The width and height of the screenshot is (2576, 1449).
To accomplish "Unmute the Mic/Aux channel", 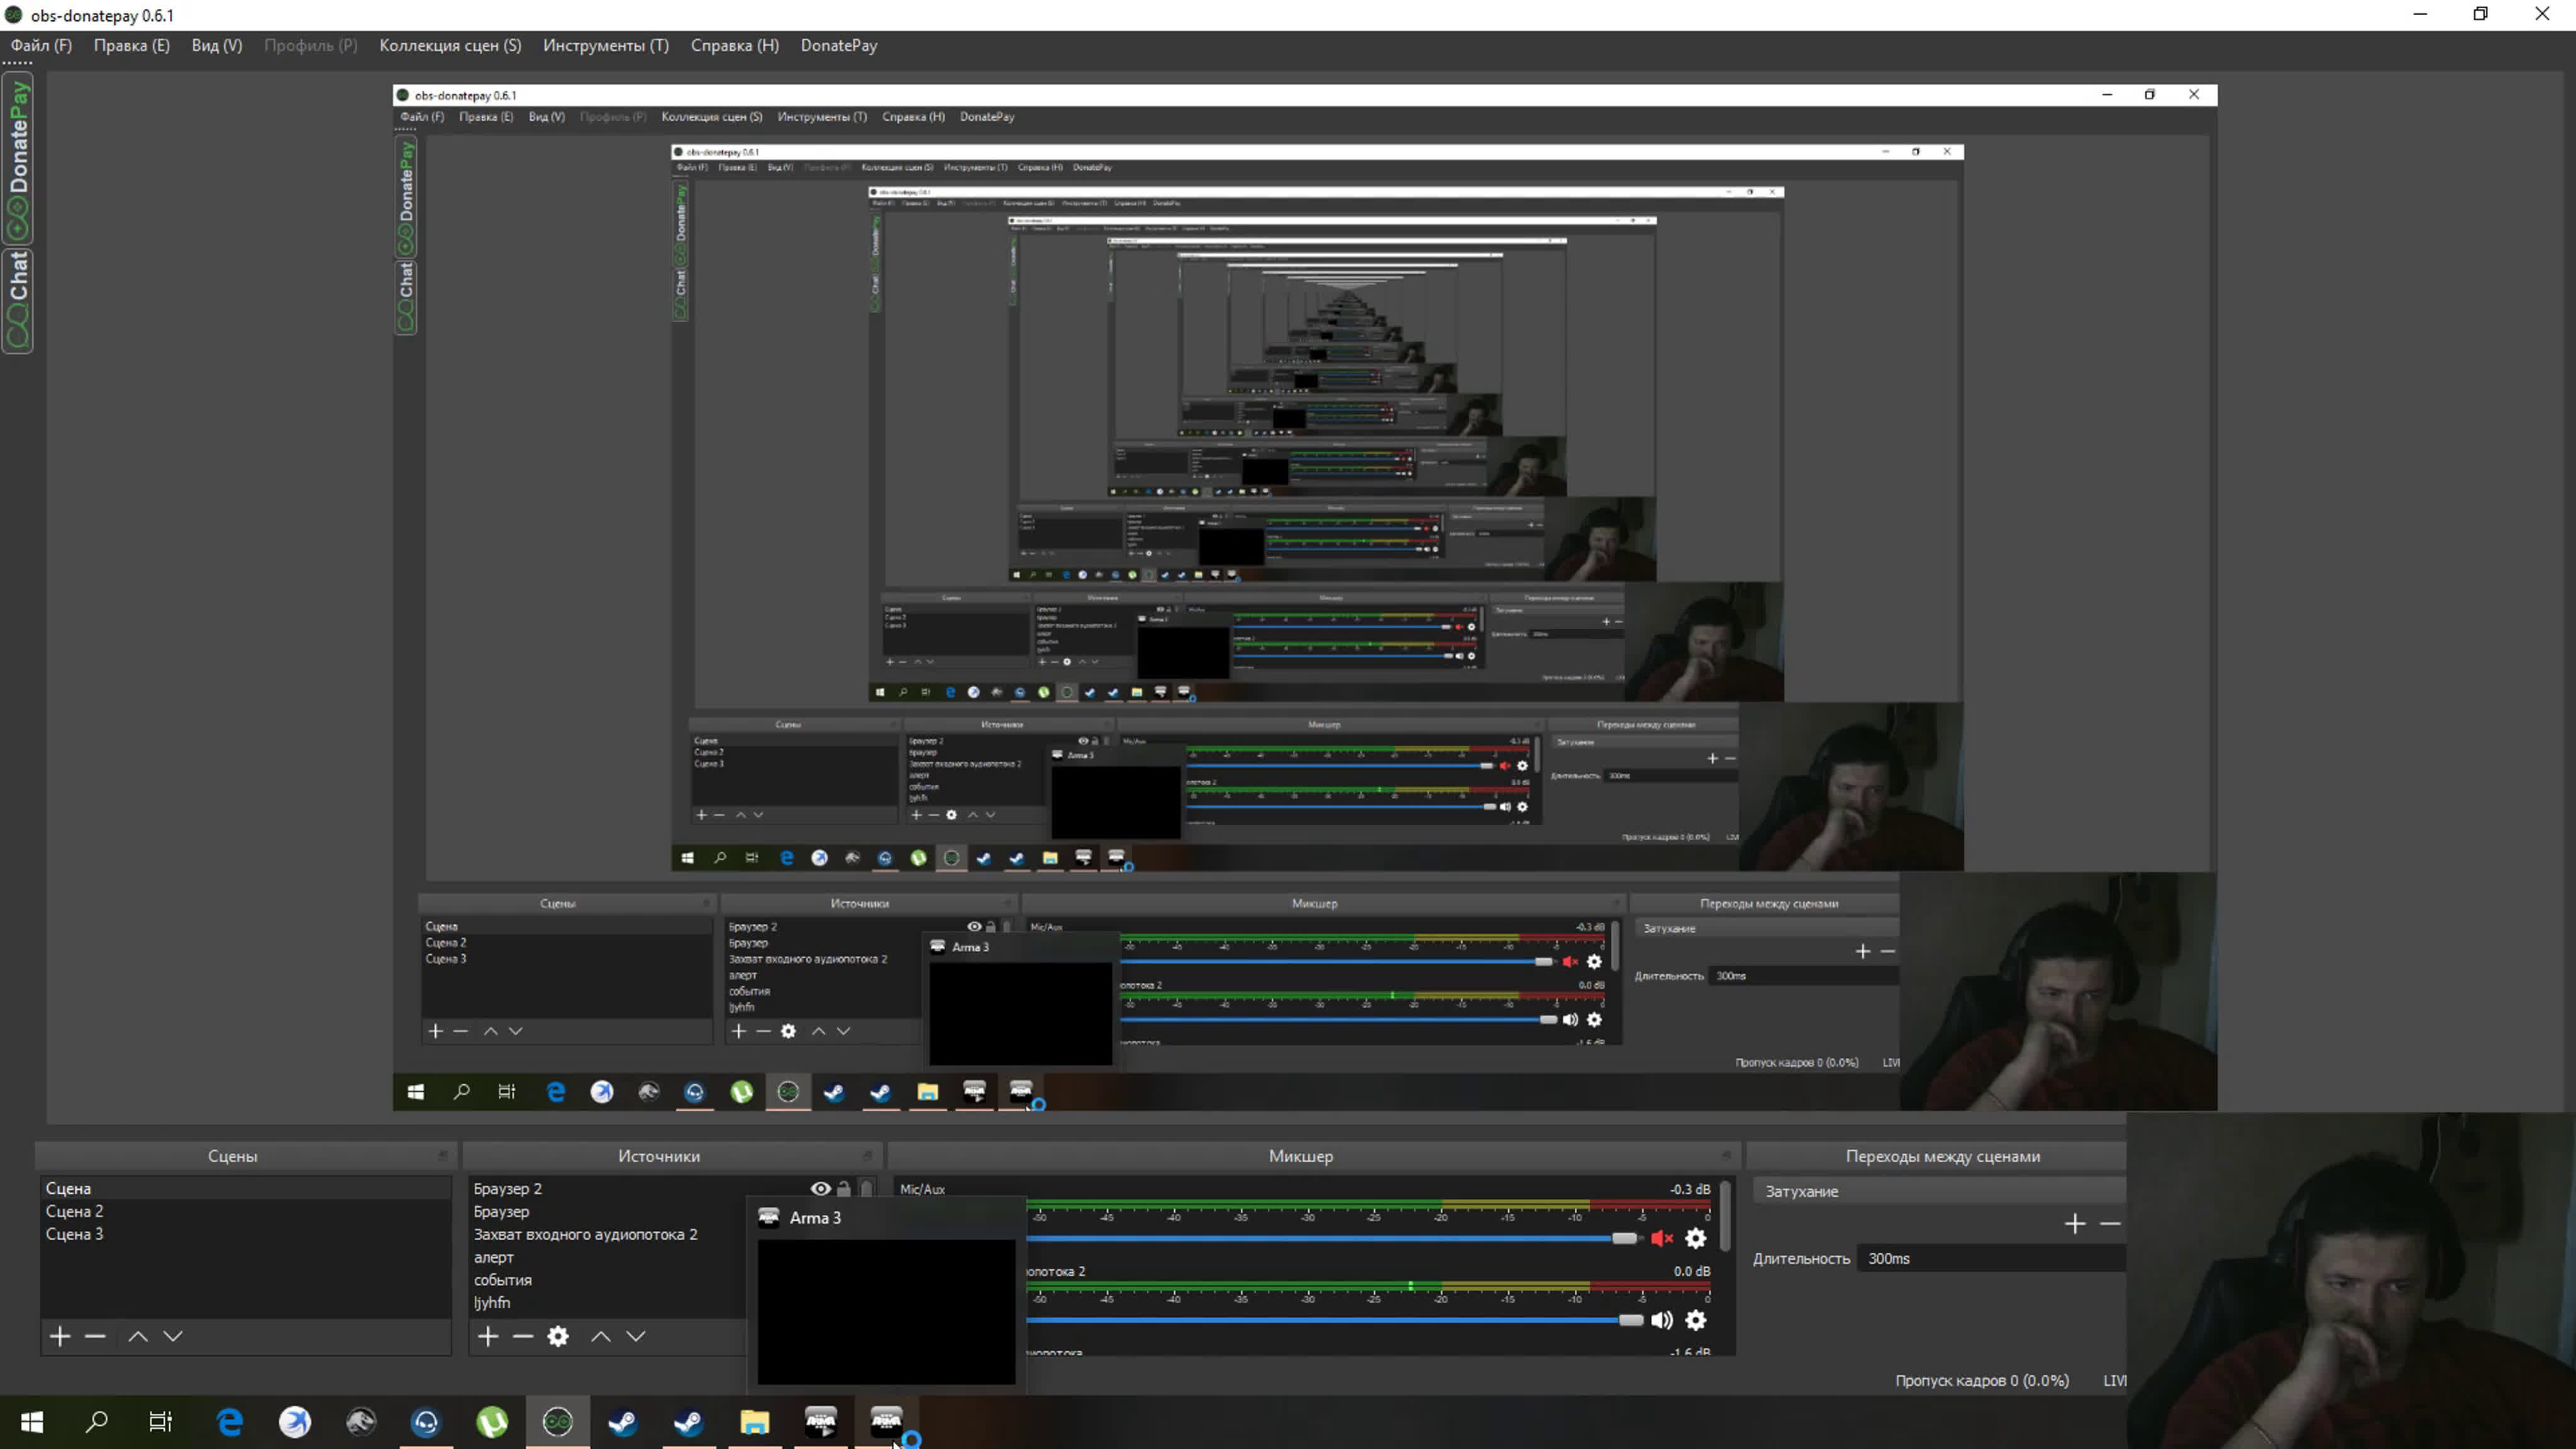I will (x=1662, y=1238).
